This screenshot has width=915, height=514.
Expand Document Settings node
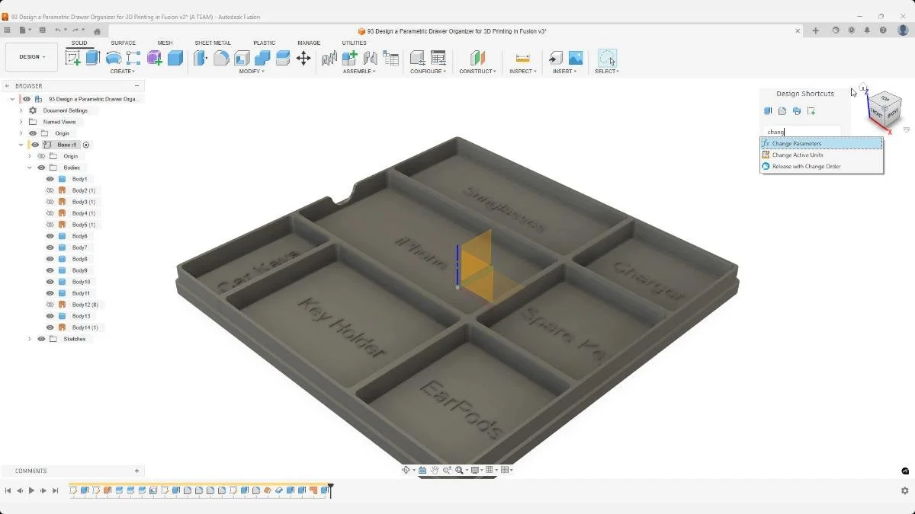tap(21, 110)
